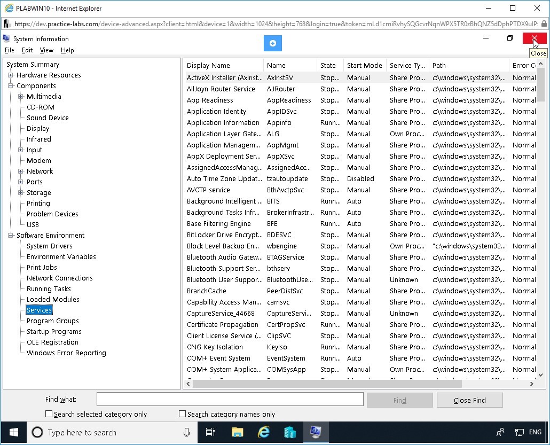Open File Explorer from taskbar
Image resolution: width=550 pixels, height=445 pixels.
click(238, 432)
